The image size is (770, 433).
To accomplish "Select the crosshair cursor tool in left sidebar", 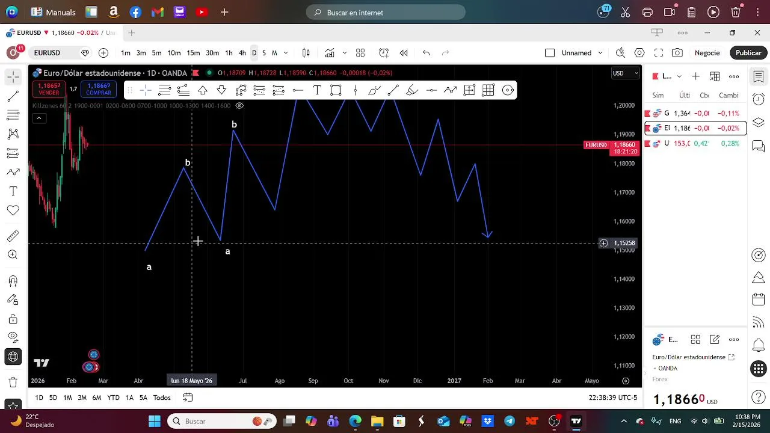I will pos(13,76).
